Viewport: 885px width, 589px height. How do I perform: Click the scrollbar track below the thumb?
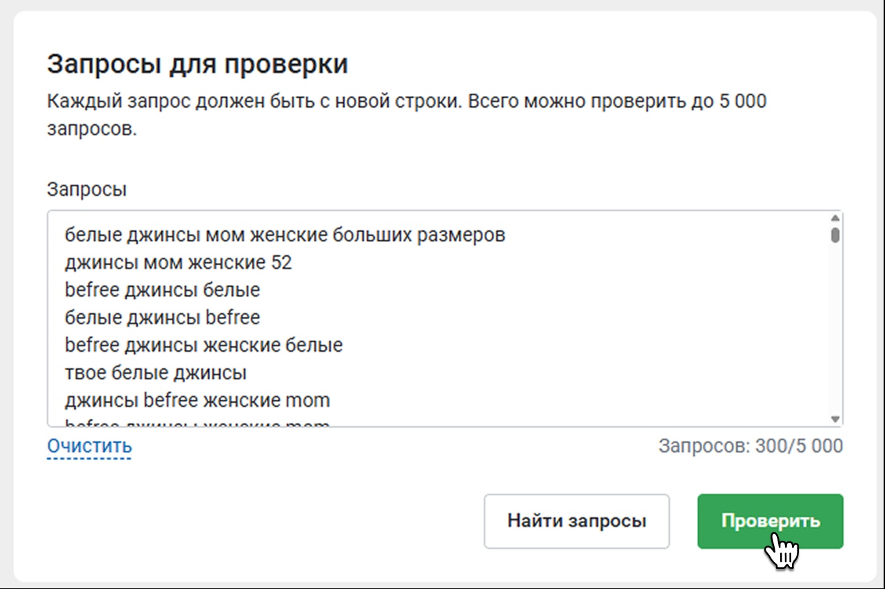point(835,331)
